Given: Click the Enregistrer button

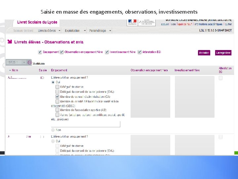Looking at the screenshot, I should (223, 53).
